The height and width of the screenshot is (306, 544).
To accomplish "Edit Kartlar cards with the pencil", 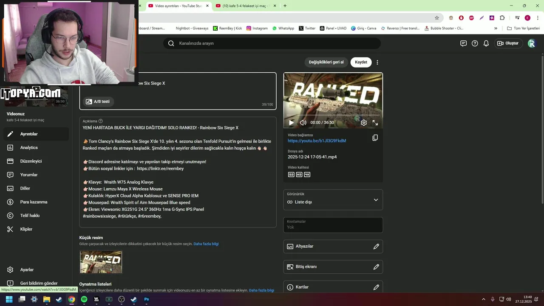I will click(376, 287).
